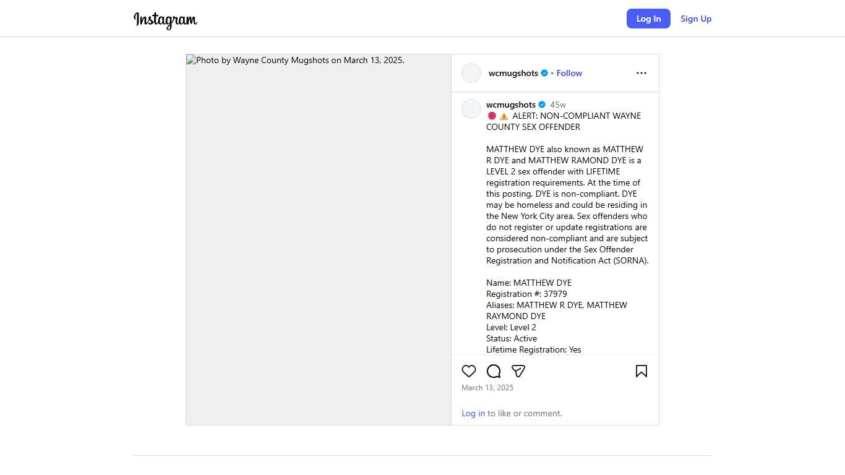Image resolution: width=845 pixels, height=475 pixels.
Task: Click the March 13, 2025 date link
Action: [x=487, y=388]
